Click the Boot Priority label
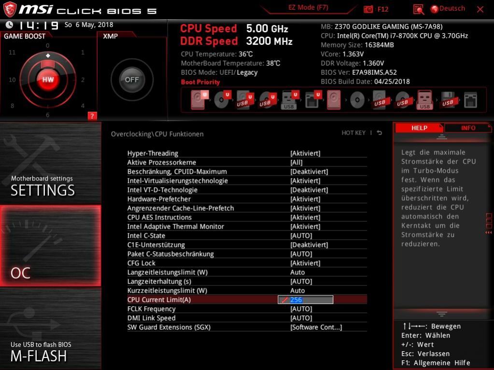The image size is (494, 370). [x=200, y=82]
